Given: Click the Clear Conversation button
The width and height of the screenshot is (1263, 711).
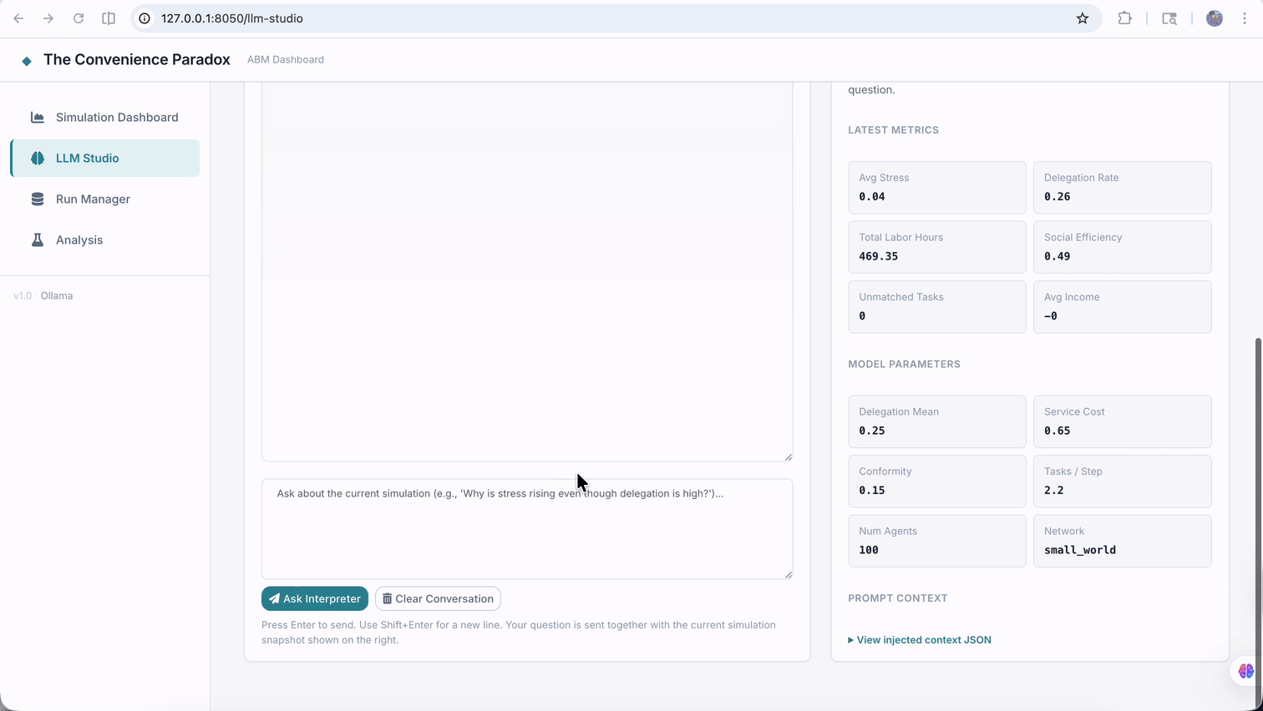Looking at the screenshot, I should tap(438, 599).
